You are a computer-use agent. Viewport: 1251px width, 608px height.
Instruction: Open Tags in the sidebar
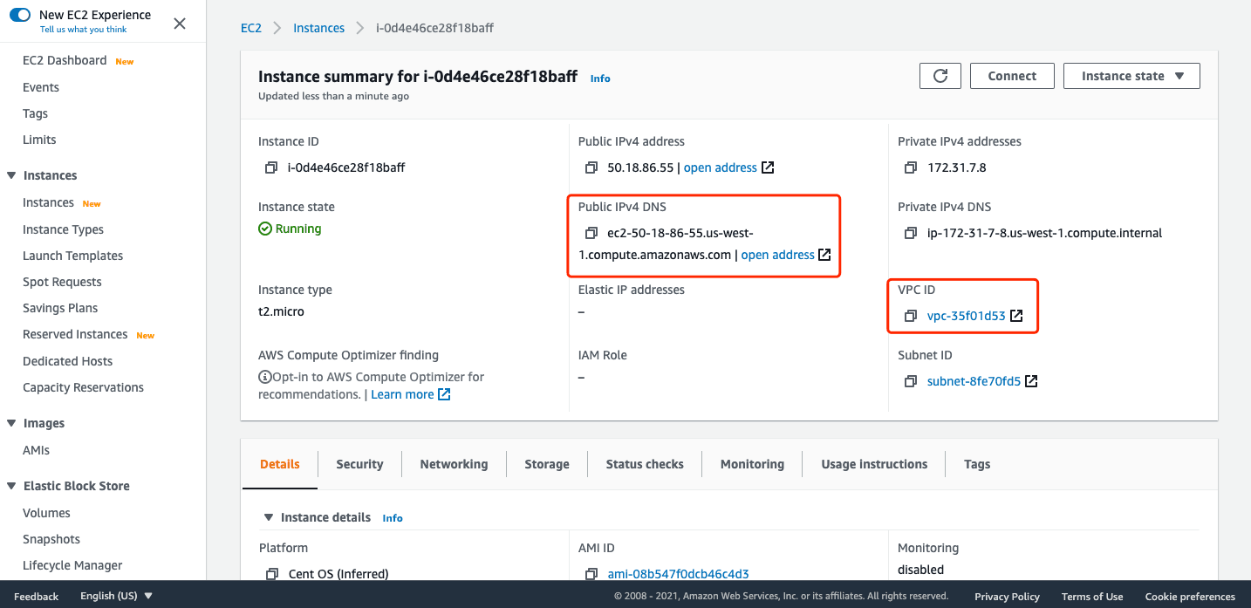click(35, 113)
